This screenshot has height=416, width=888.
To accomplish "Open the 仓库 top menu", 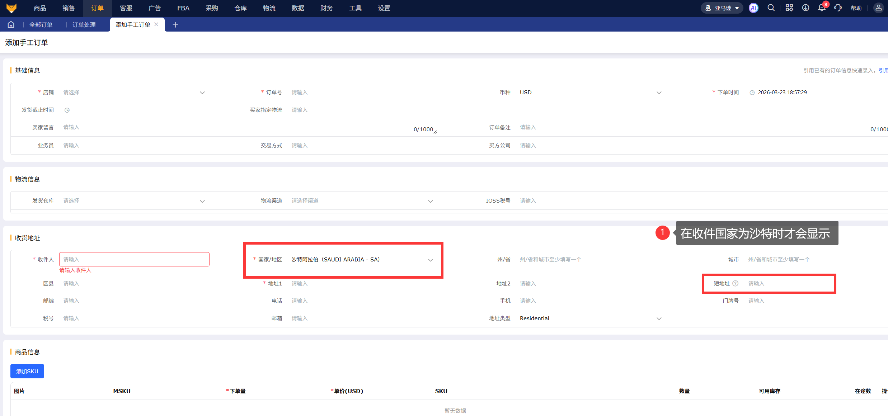I will 240,8.
